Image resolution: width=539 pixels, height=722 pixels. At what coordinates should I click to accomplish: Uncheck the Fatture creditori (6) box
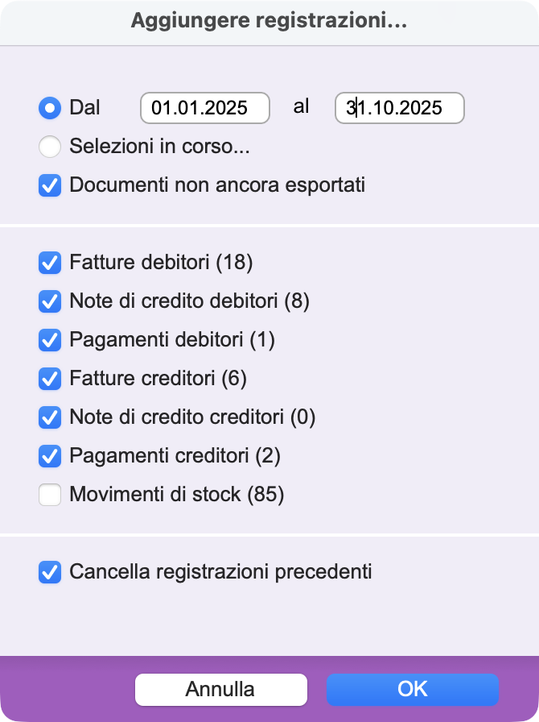pos(50,379)
